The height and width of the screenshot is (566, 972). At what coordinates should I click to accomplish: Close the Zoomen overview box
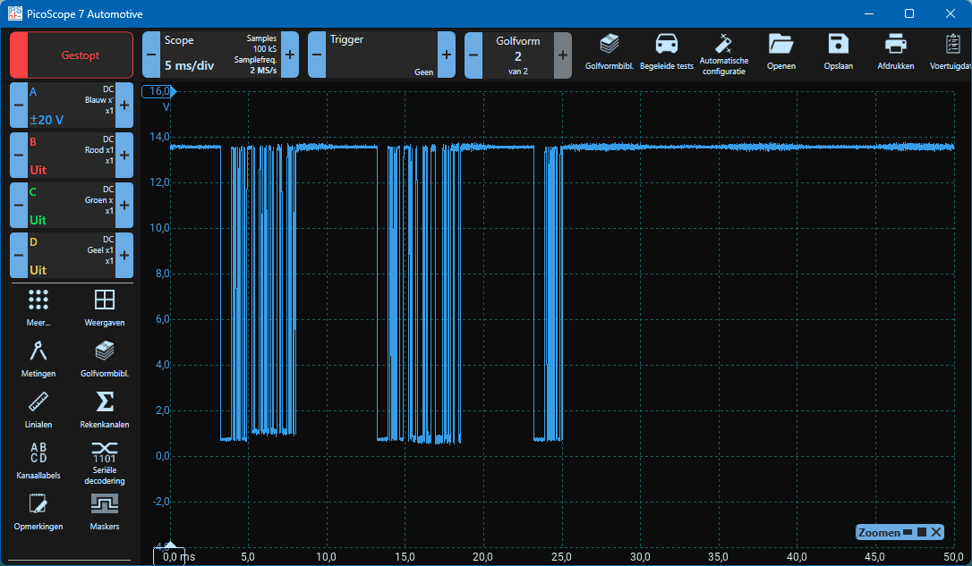[936, 533]
